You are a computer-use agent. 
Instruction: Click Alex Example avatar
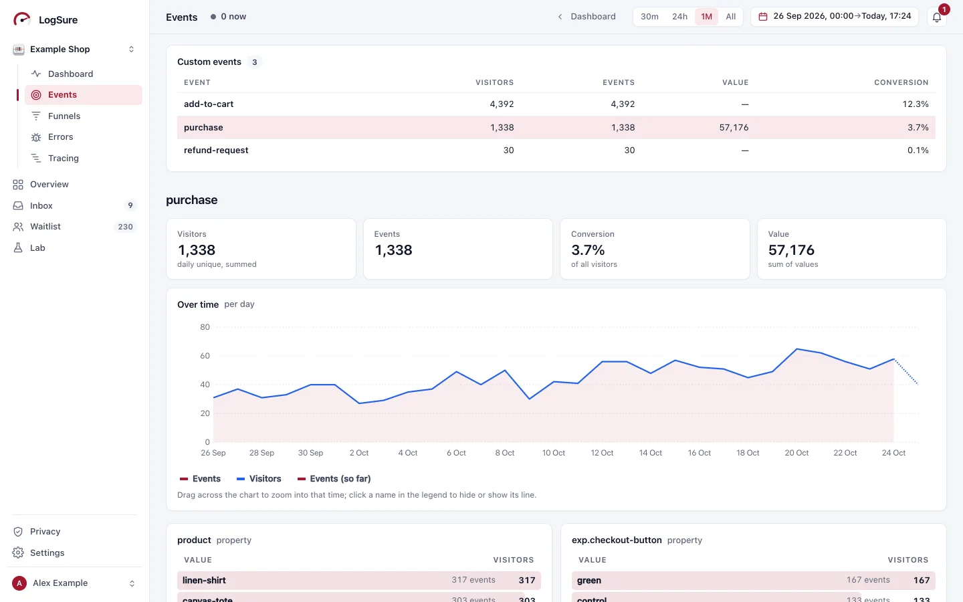[x=19, y=583]
